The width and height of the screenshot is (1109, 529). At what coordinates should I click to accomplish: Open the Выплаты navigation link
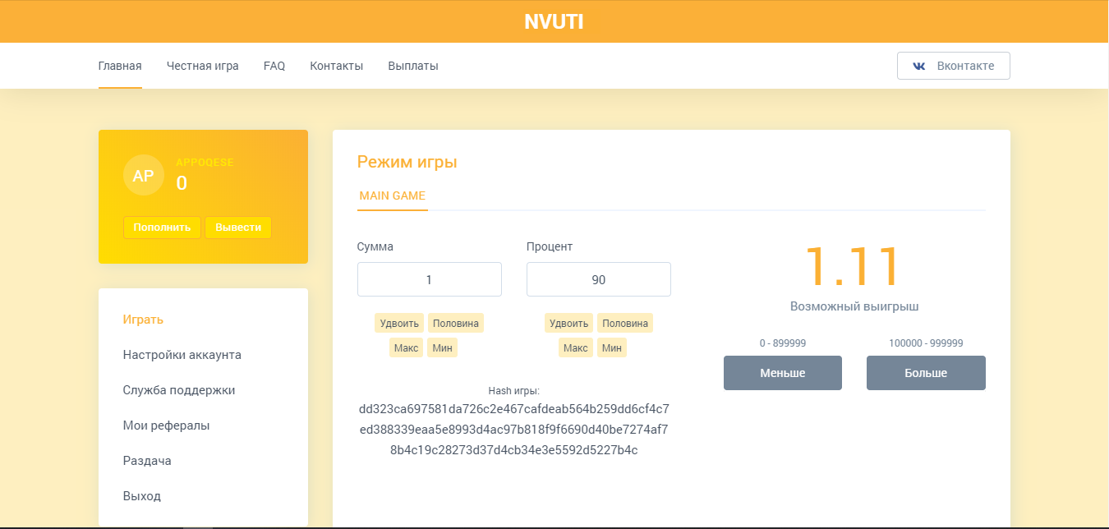(413, 66)
